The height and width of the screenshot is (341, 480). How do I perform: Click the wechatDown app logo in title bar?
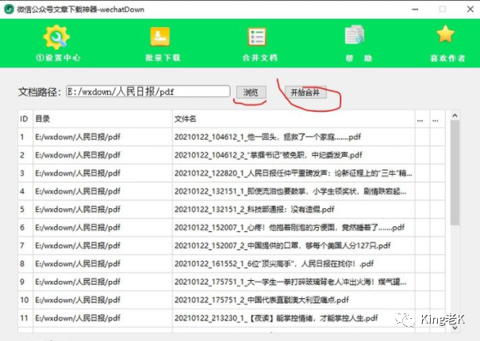[9, 9]
